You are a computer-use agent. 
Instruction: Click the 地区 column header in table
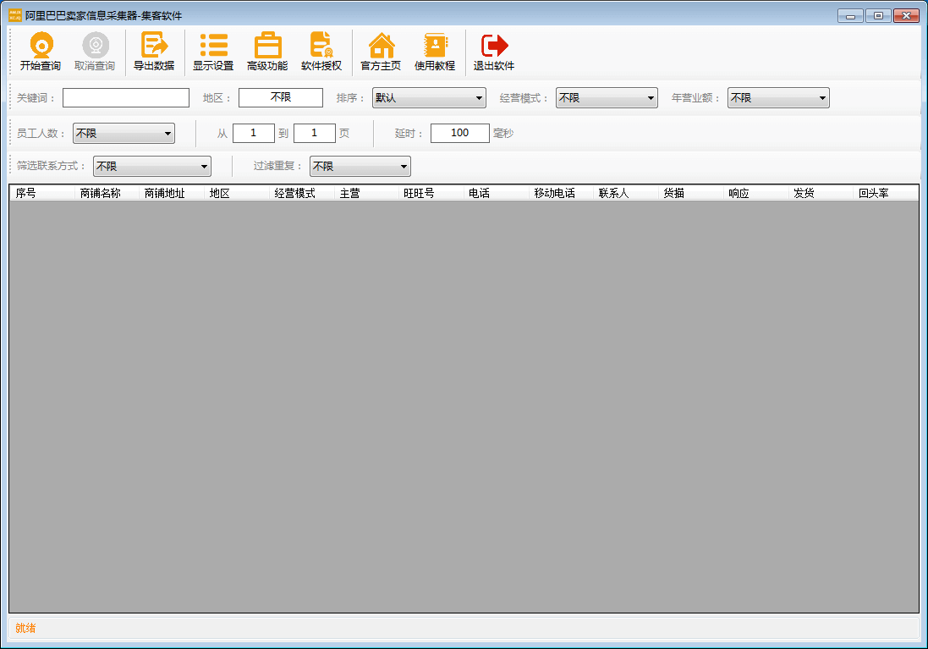click(237, 193)
